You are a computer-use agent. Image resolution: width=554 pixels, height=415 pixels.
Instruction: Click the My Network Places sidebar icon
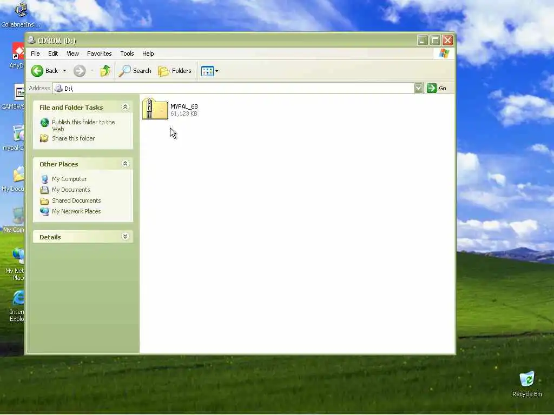pyautogui.click(x=44, y=211)
